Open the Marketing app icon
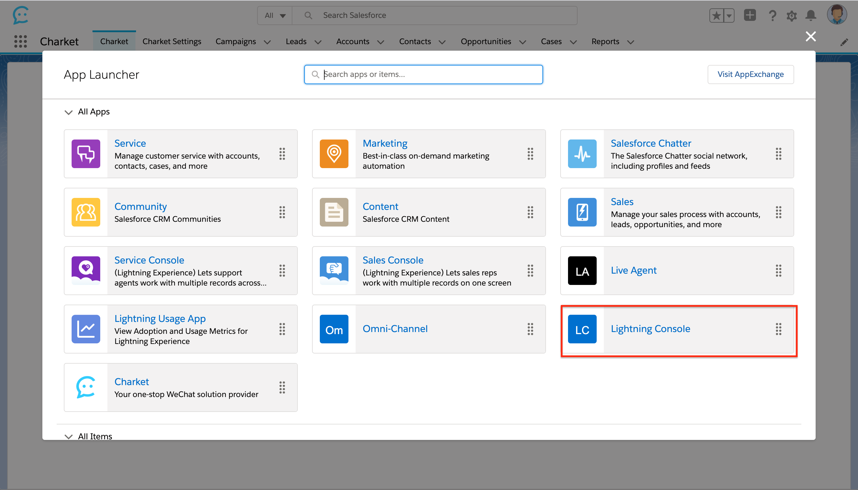Image resolution: width=858 pixels, height=490 pixels. point(334,154)
